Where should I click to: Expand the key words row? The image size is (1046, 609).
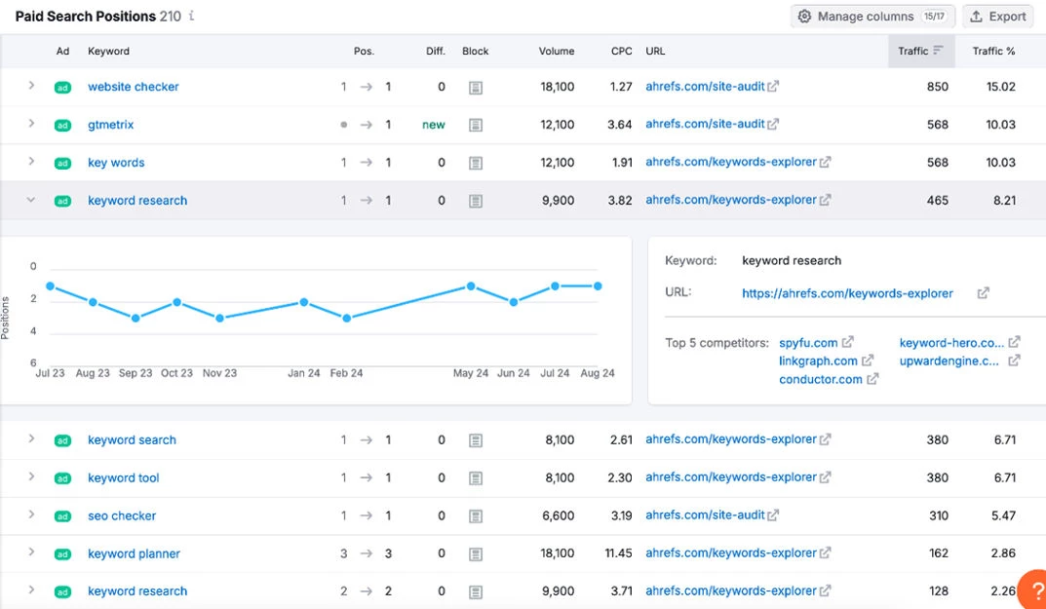[x=30, y=162]
